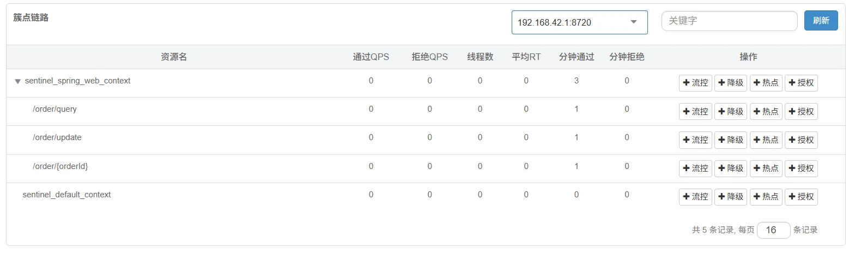Add 流控 rule for /order/query
The width and height of the screenshot is (861, 266).
(695, 111)
